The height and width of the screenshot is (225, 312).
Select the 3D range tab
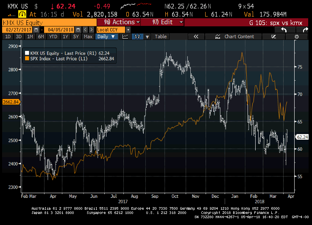(x=19, y=37)
